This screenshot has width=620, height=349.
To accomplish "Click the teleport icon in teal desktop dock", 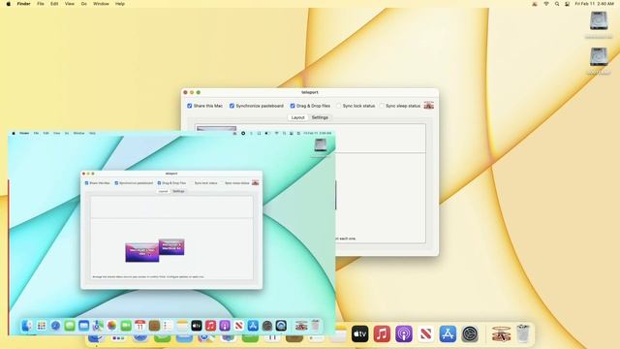I will [301, 326].
